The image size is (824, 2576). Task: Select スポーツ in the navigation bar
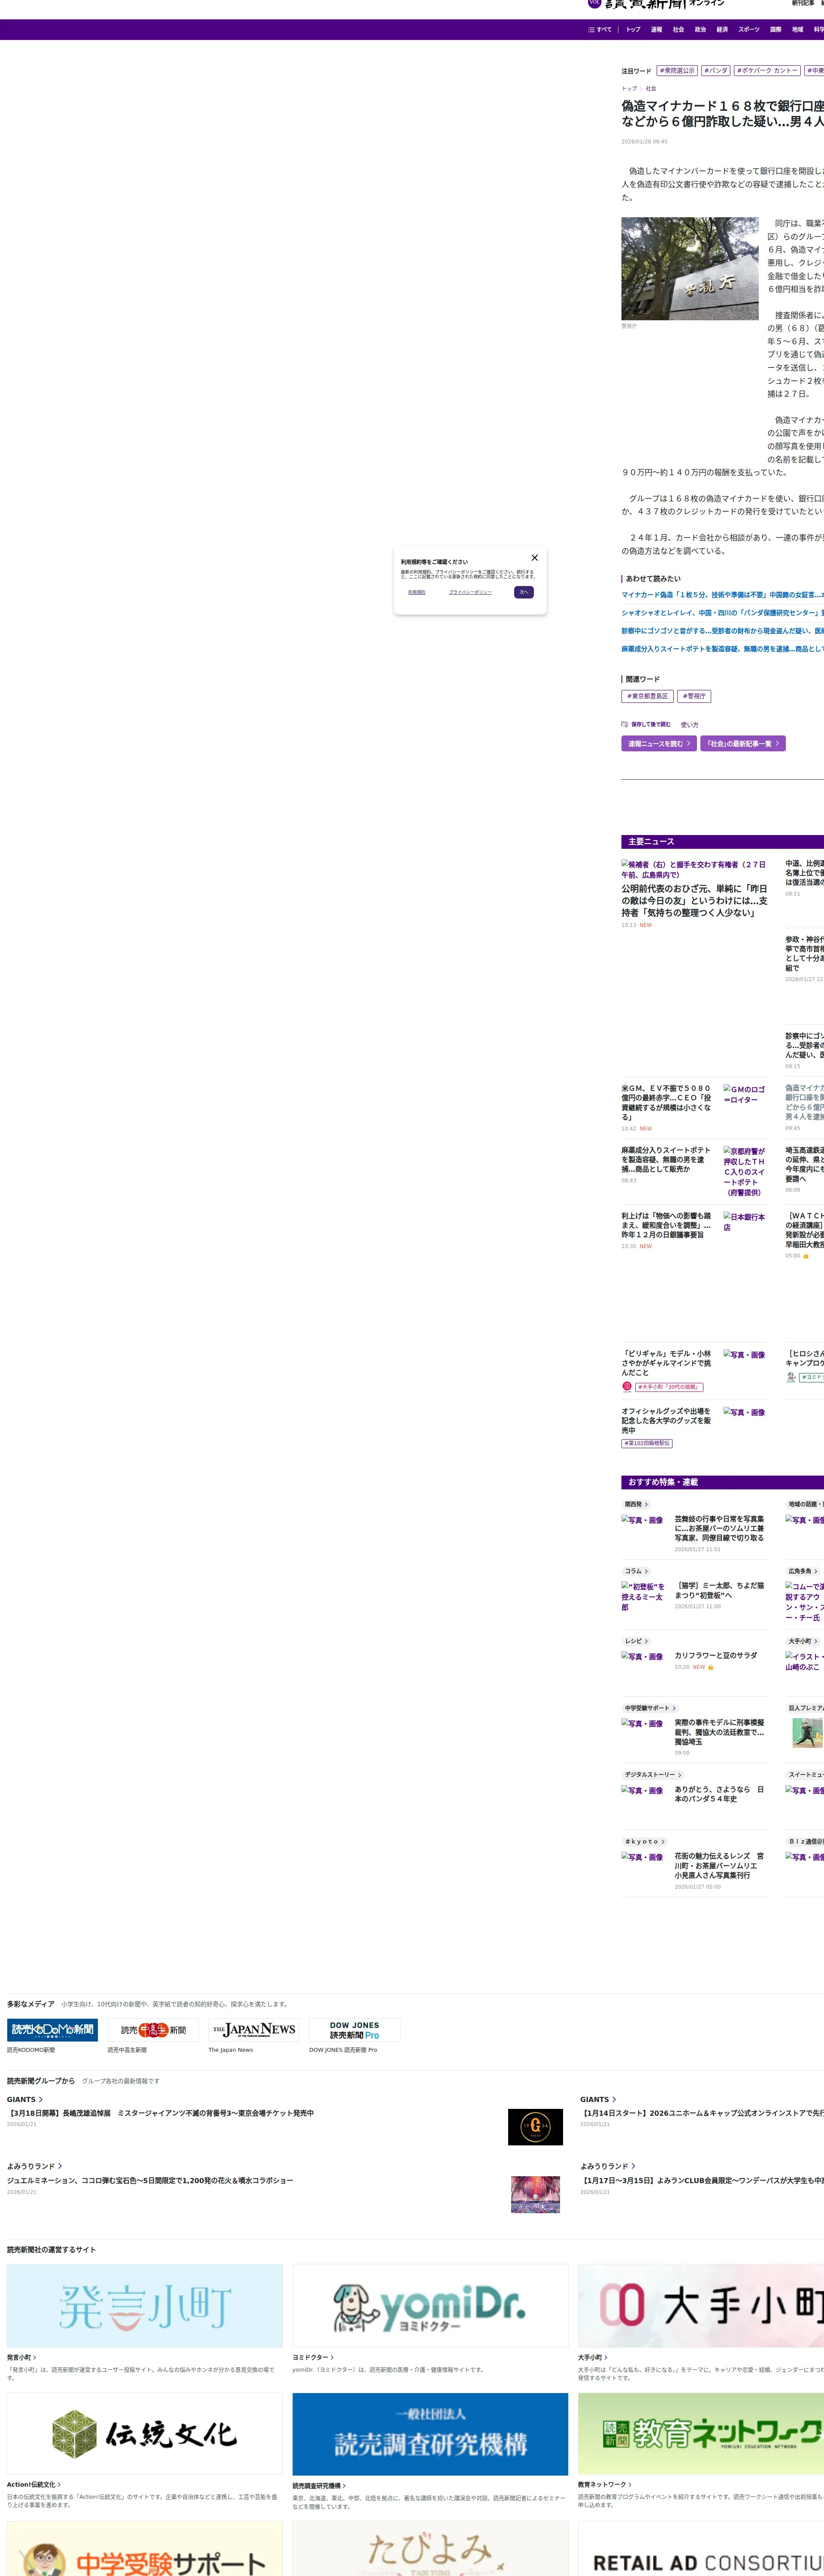(x=749, y=30)
